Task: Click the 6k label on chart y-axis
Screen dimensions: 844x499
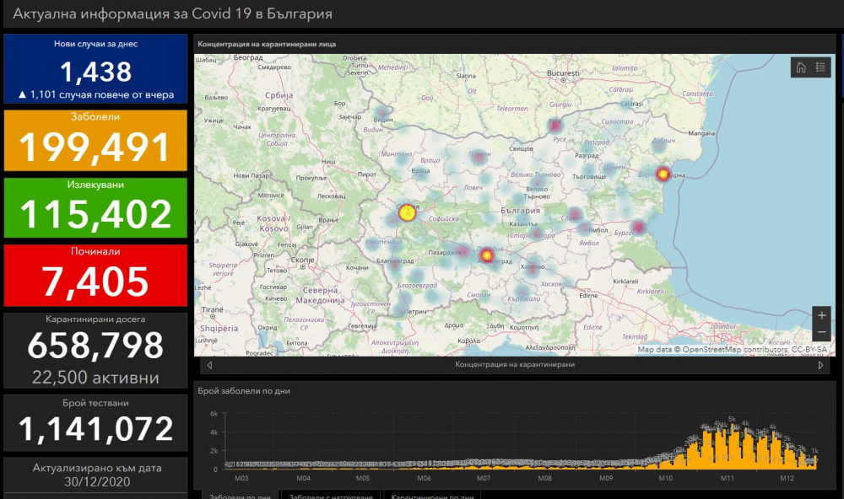Action: [x=214, y=414]
